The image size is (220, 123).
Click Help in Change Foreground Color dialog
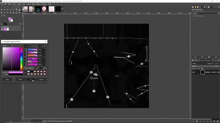pyautogui.click(x=7, y=80)
